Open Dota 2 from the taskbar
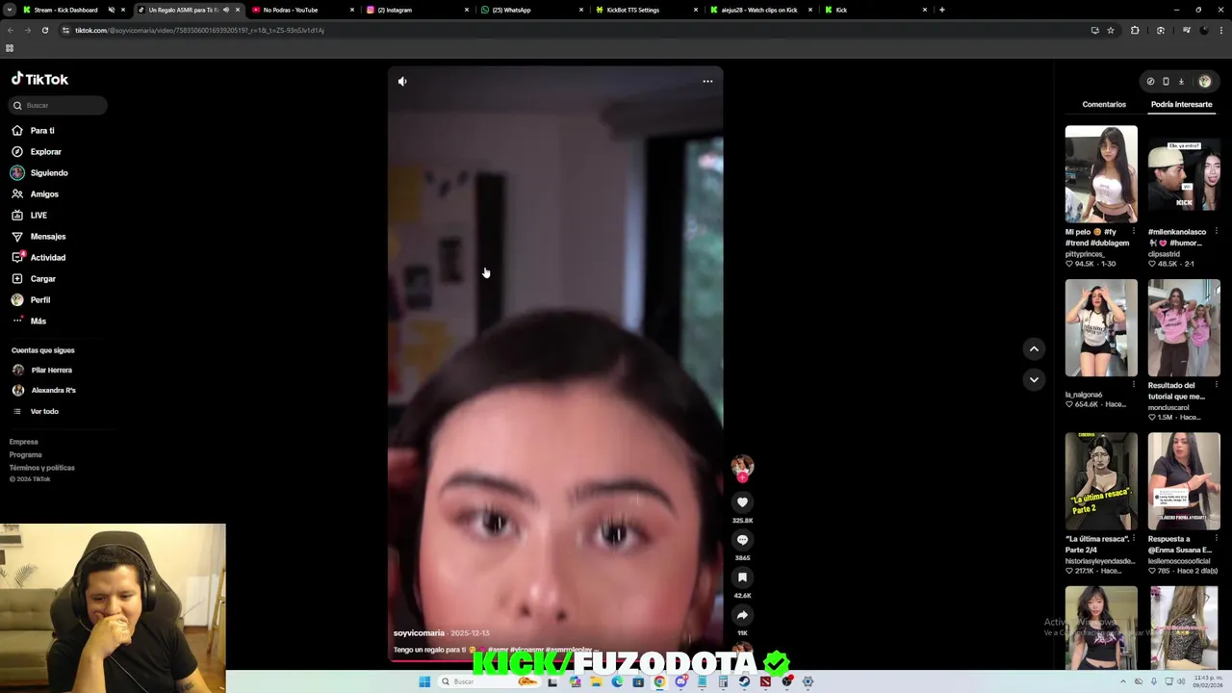1232x693 pixels. (x=765, y=681)
